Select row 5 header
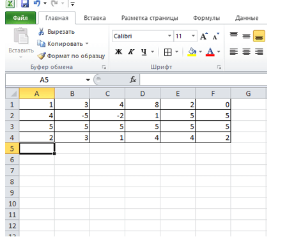This screenshot has height=246, width=287. pos(12,148)
